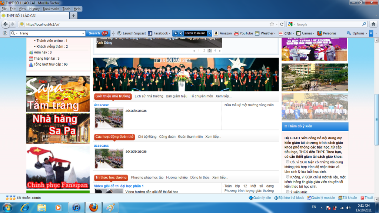Image resolution: width=379 pixels, height=213 pixels.
Task: Click 'Quản lý site' in admin bar
Action: [x=260, y=198]
